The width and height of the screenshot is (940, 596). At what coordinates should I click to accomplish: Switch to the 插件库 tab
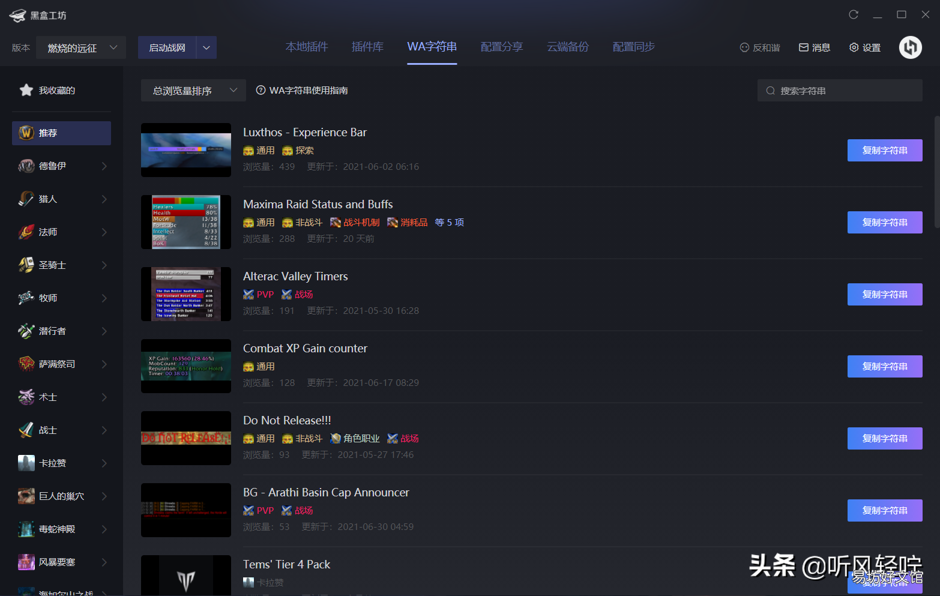coord(367,47)
